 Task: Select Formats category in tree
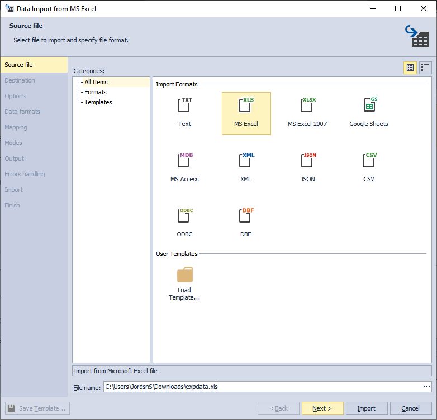[x=96, y=92]
